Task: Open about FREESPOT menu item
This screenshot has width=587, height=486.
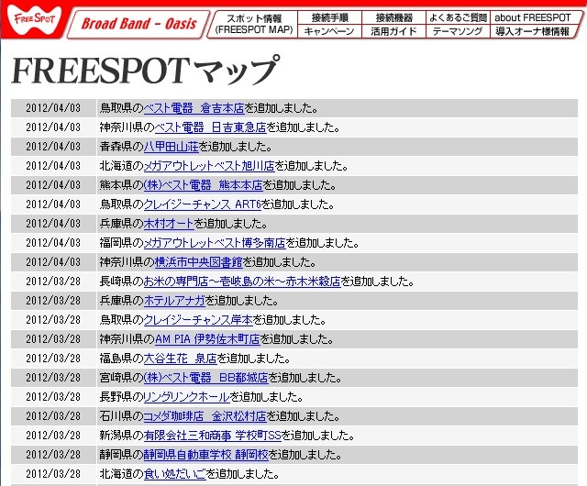Action: pos(533,17)
